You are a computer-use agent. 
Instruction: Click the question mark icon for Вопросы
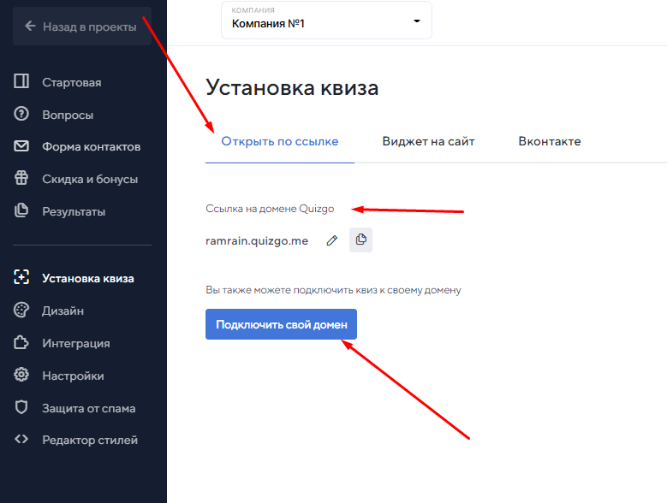(22, 115)
